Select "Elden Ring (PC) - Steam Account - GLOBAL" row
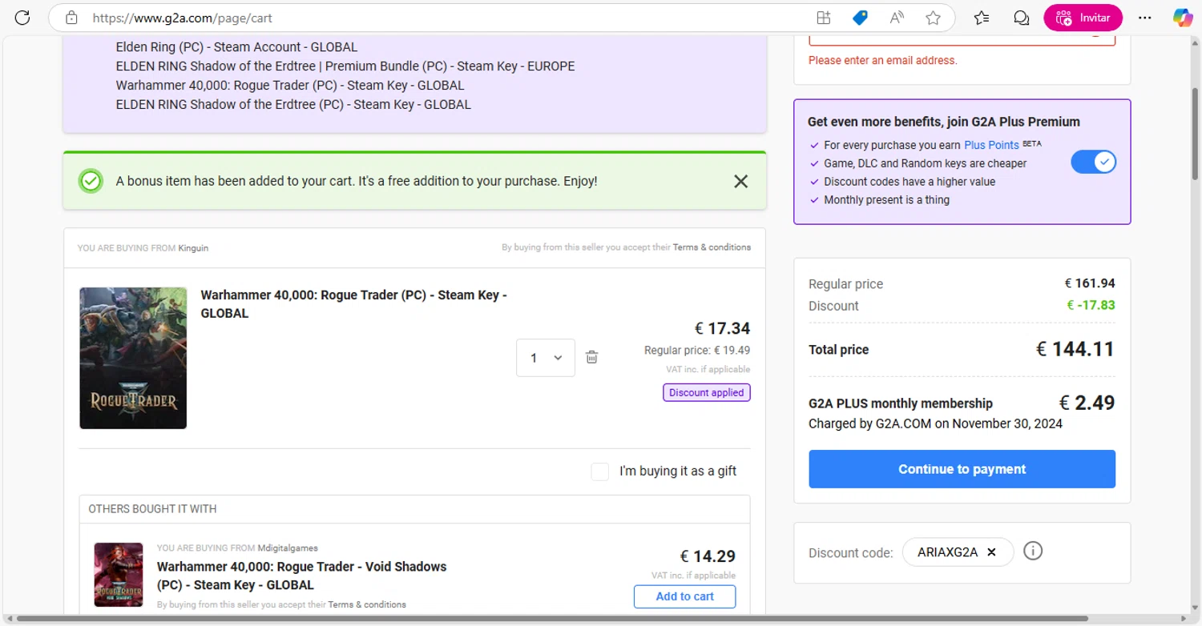 coord(236,47)
